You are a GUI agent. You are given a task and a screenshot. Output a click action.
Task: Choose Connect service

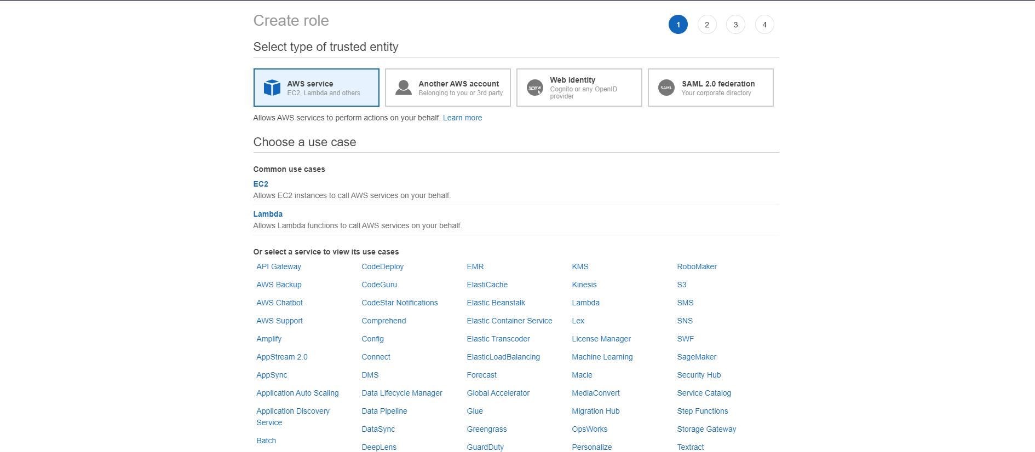pyautogui.click(x=376, y=357)
